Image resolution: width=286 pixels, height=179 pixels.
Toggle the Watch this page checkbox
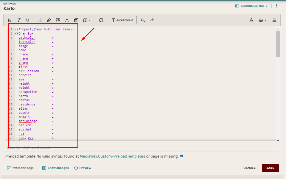pos(9,168)
